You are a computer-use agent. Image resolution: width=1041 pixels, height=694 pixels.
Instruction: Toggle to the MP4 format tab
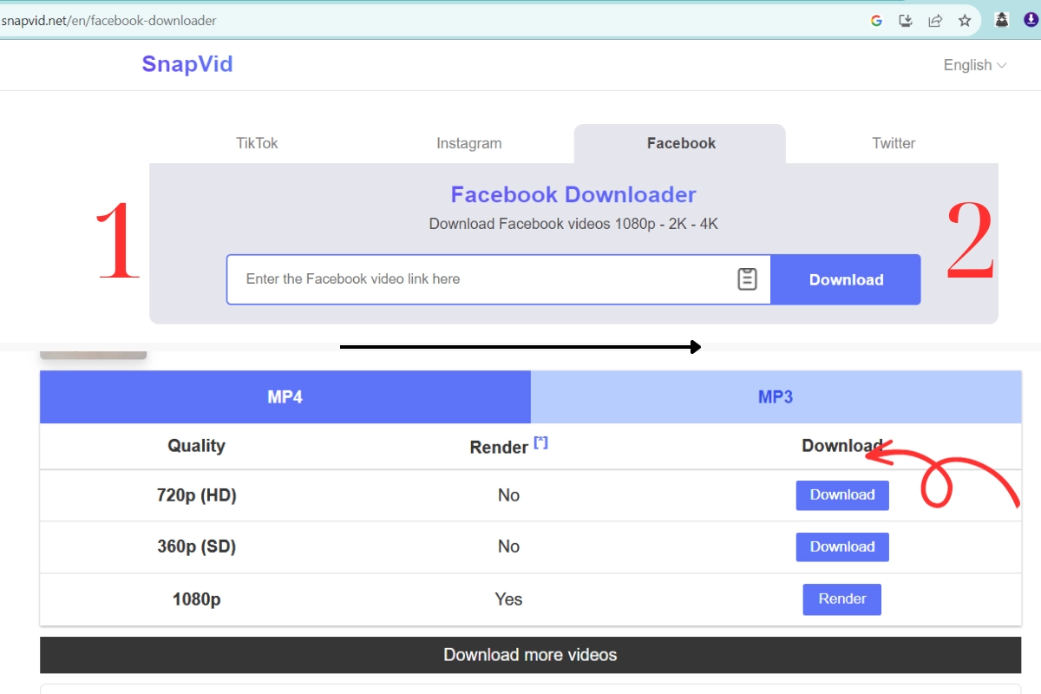point(285,396)
